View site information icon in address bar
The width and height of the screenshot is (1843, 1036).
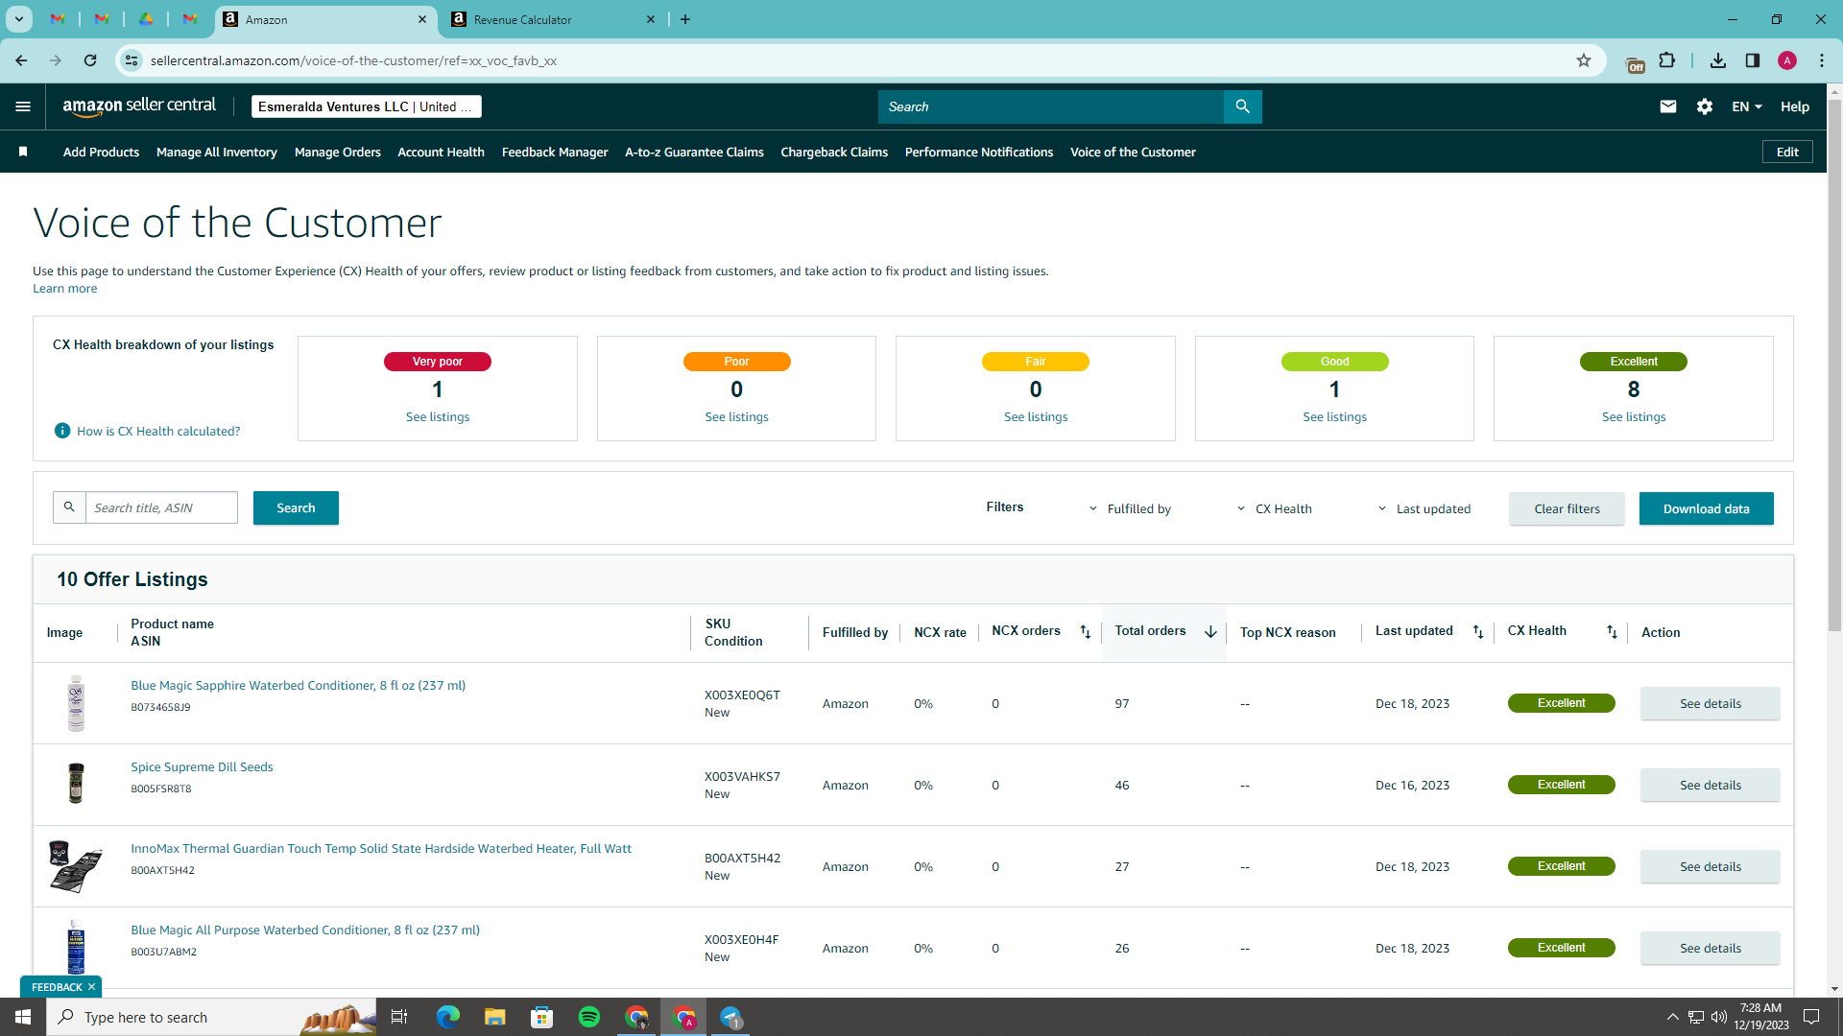[x=132, y=60]
